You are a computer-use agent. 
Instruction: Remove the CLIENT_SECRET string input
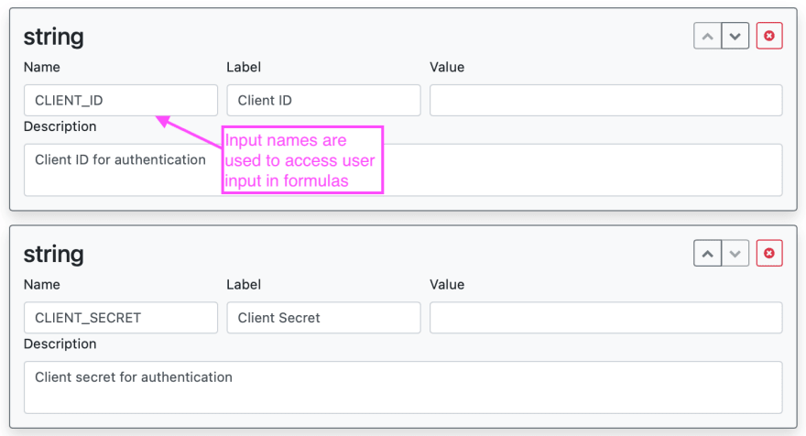(769, 254)
